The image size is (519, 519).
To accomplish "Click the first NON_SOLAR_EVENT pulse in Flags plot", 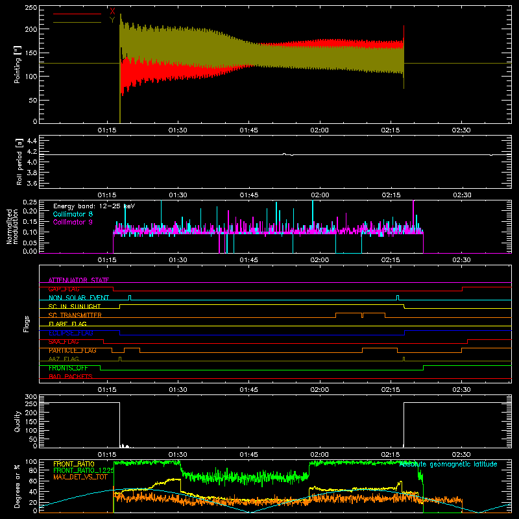I will tap(130, 297).
